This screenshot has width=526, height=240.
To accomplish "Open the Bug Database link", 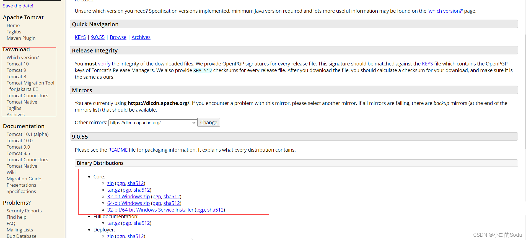I will point(22,236).
